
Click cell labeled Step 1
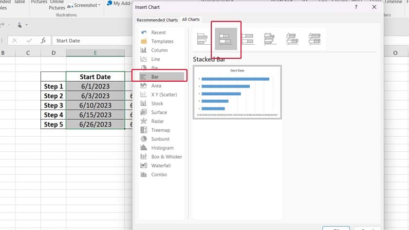pos(54,86)
